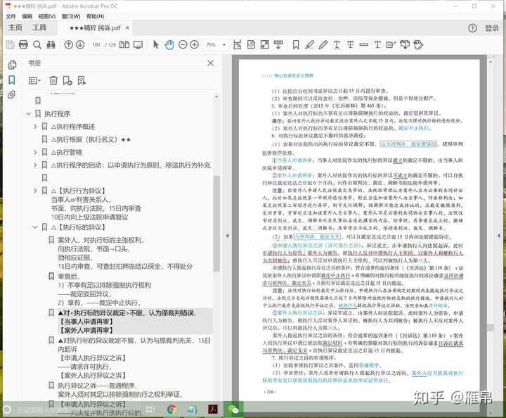506x418 pixels.
Task: Expand the △执行管辖 bookmark
Action: tap(35, 152)
